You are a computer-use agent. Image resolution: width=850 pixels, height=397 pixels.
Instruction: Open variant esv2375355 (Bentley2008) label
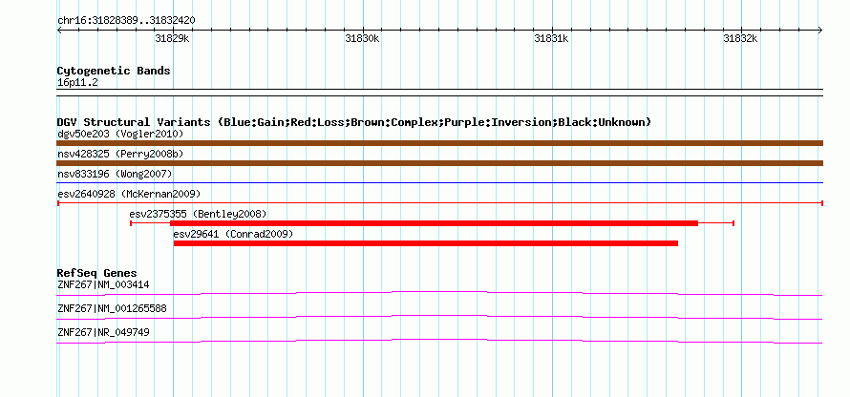(x=198, y=214)
